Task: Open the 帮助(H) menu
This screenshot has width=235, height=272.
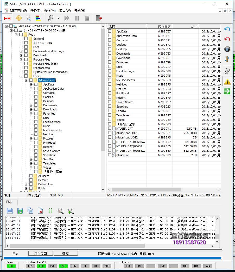Action: 80,11
